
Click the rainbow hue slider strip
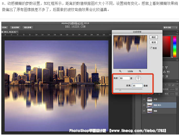[175, 46]
